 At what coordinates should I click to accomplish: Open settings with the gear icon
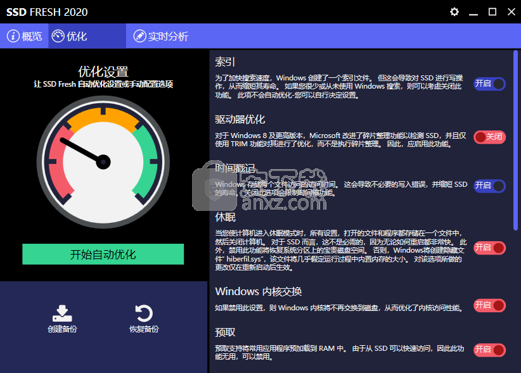click(454, 12)
